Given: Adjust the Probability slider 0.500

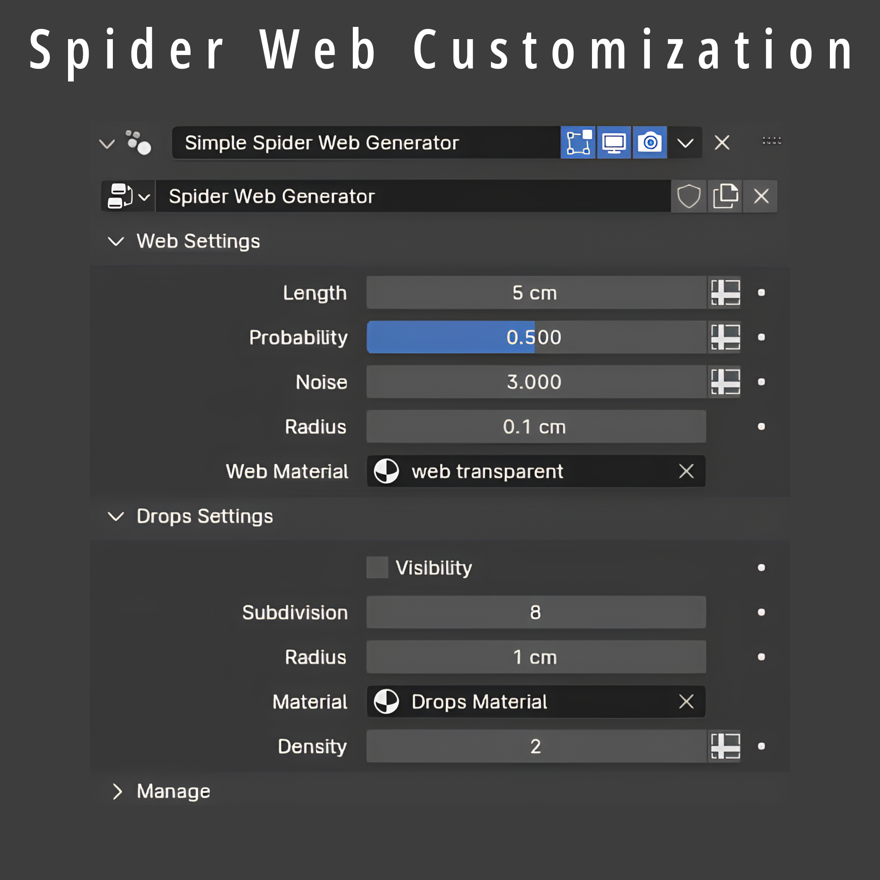Looking at the screenshot, I should point(536,337).
